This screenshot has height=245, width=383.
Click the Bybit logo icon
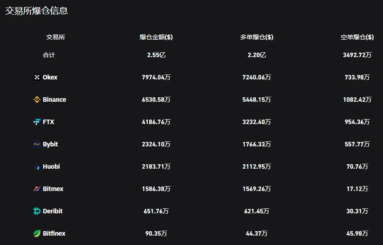click(37, 144)
